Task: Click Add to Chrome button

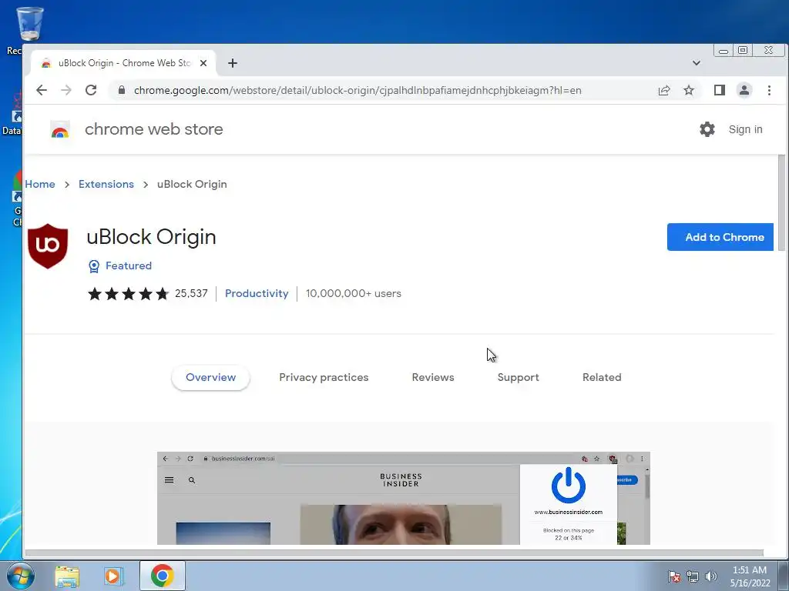Action: tap(720, 237)
